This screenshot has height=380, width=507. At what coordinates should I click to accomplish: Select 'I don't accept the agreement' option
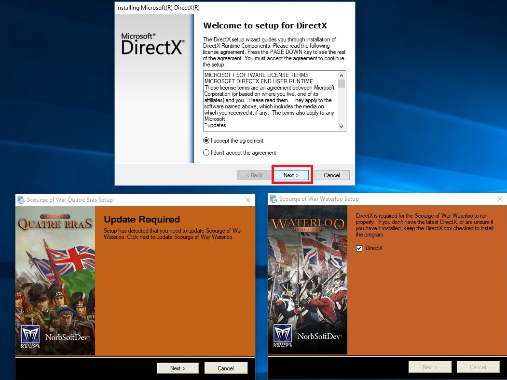[x=206, y=152]
